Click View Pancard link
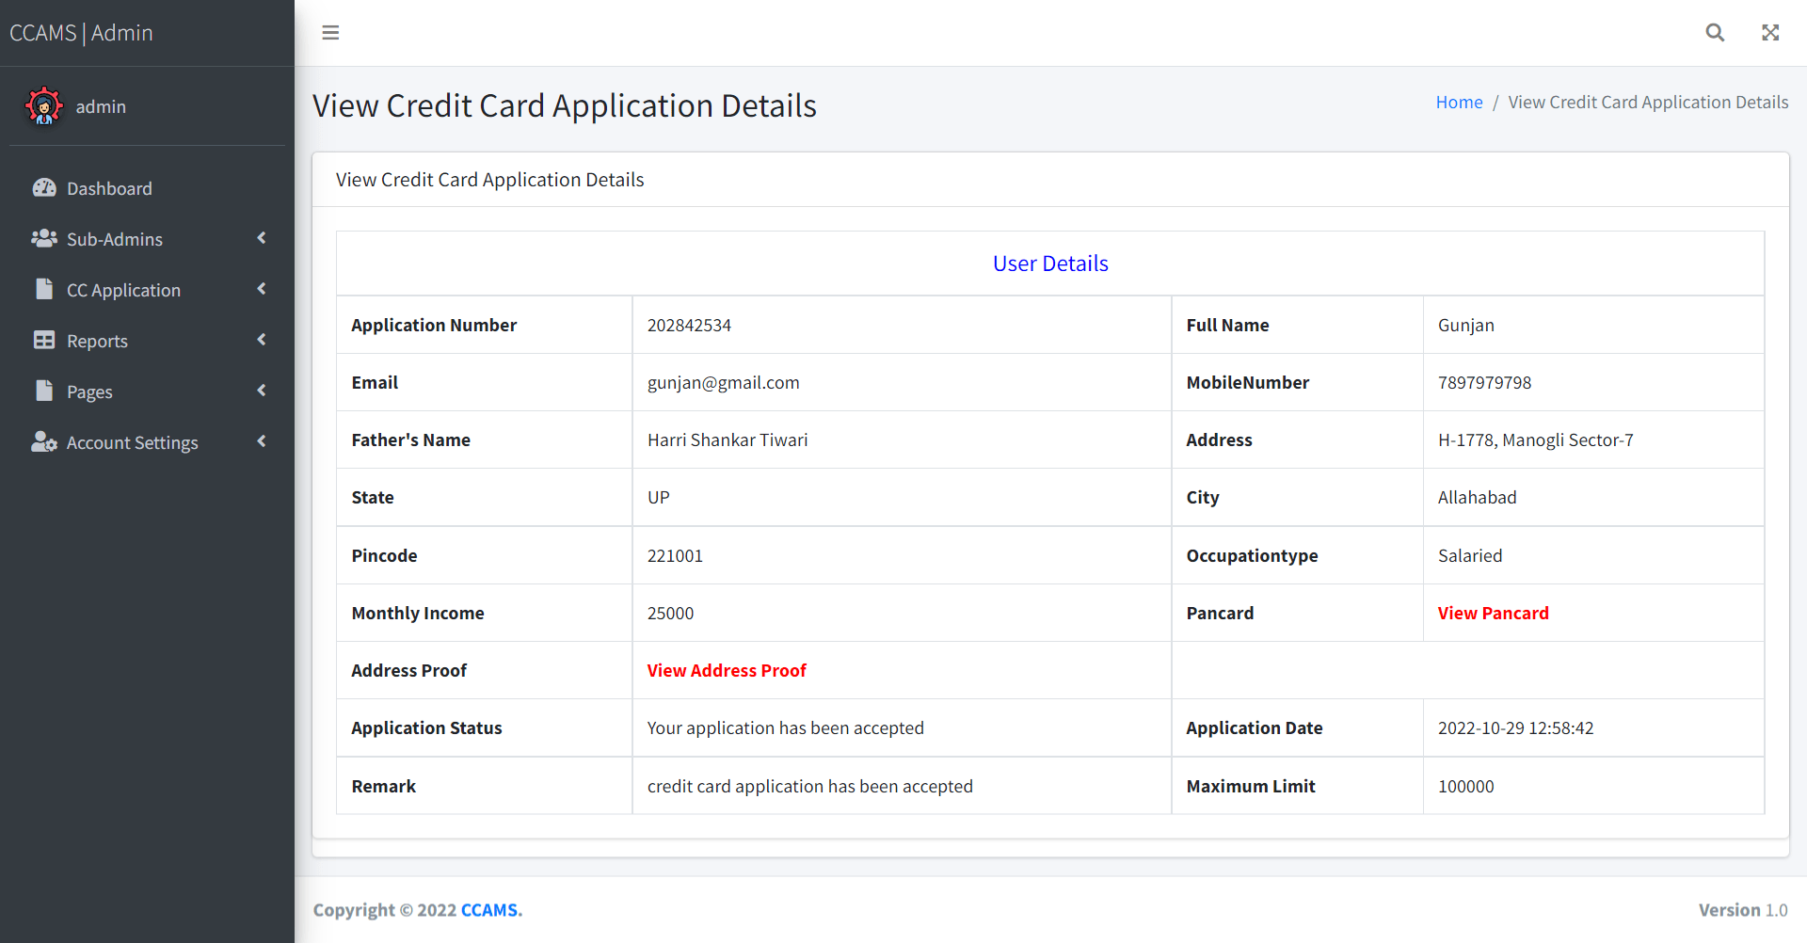Screen dimensions: 1807x943 1493,613
